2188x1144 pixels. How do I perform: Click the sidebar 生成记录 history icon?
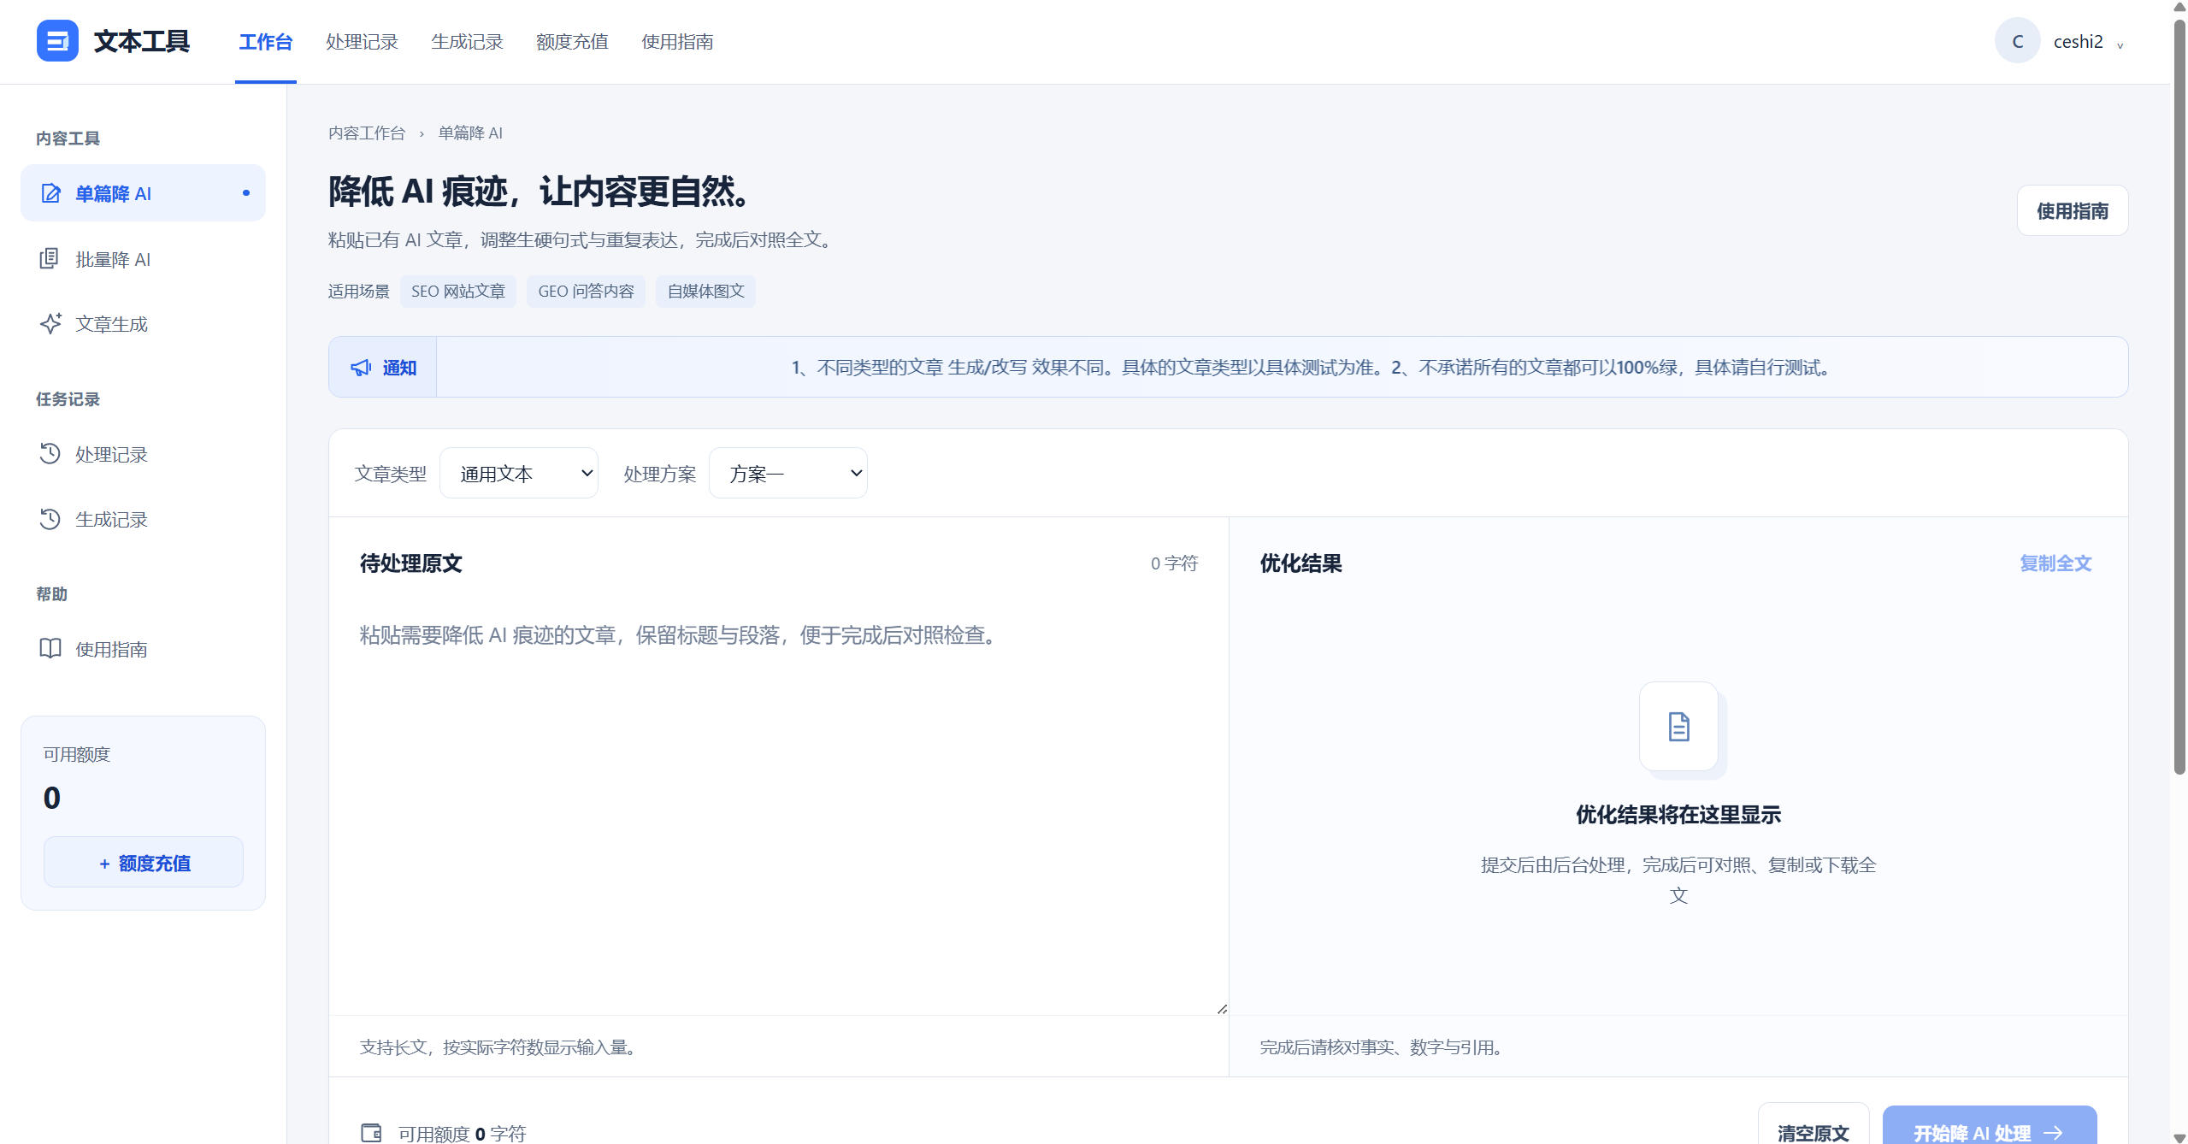point(50,518)
